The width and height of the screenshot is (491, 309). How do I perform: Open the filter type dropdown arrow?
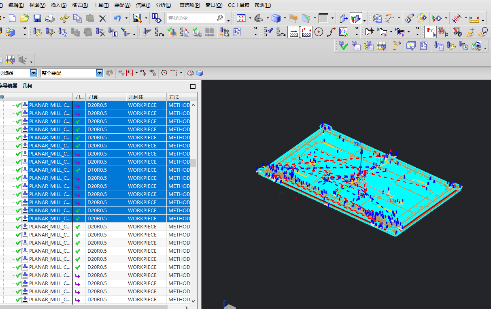click(x=34, y=73)
